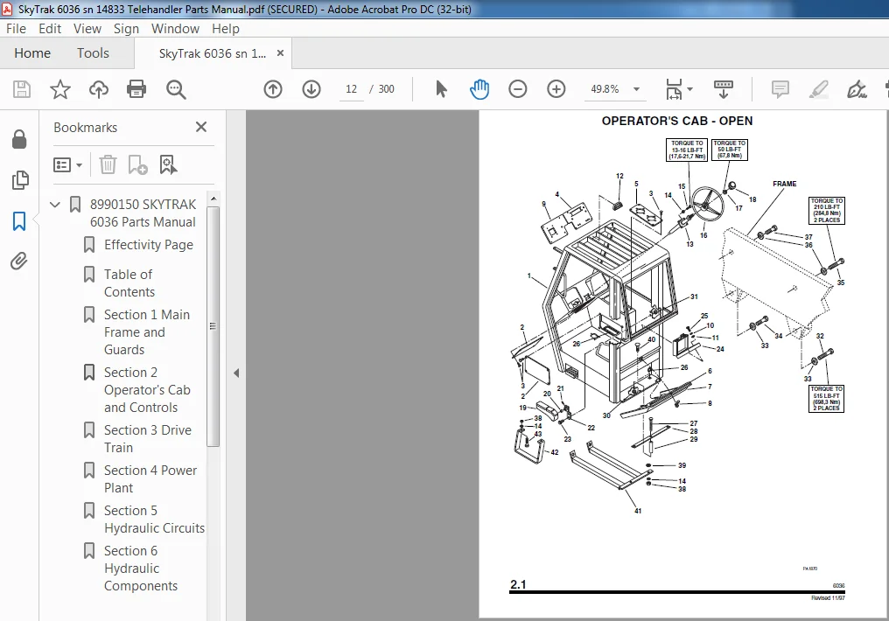
Task: Click the 49.8% zoom value field
Action: tap(605, 89)
